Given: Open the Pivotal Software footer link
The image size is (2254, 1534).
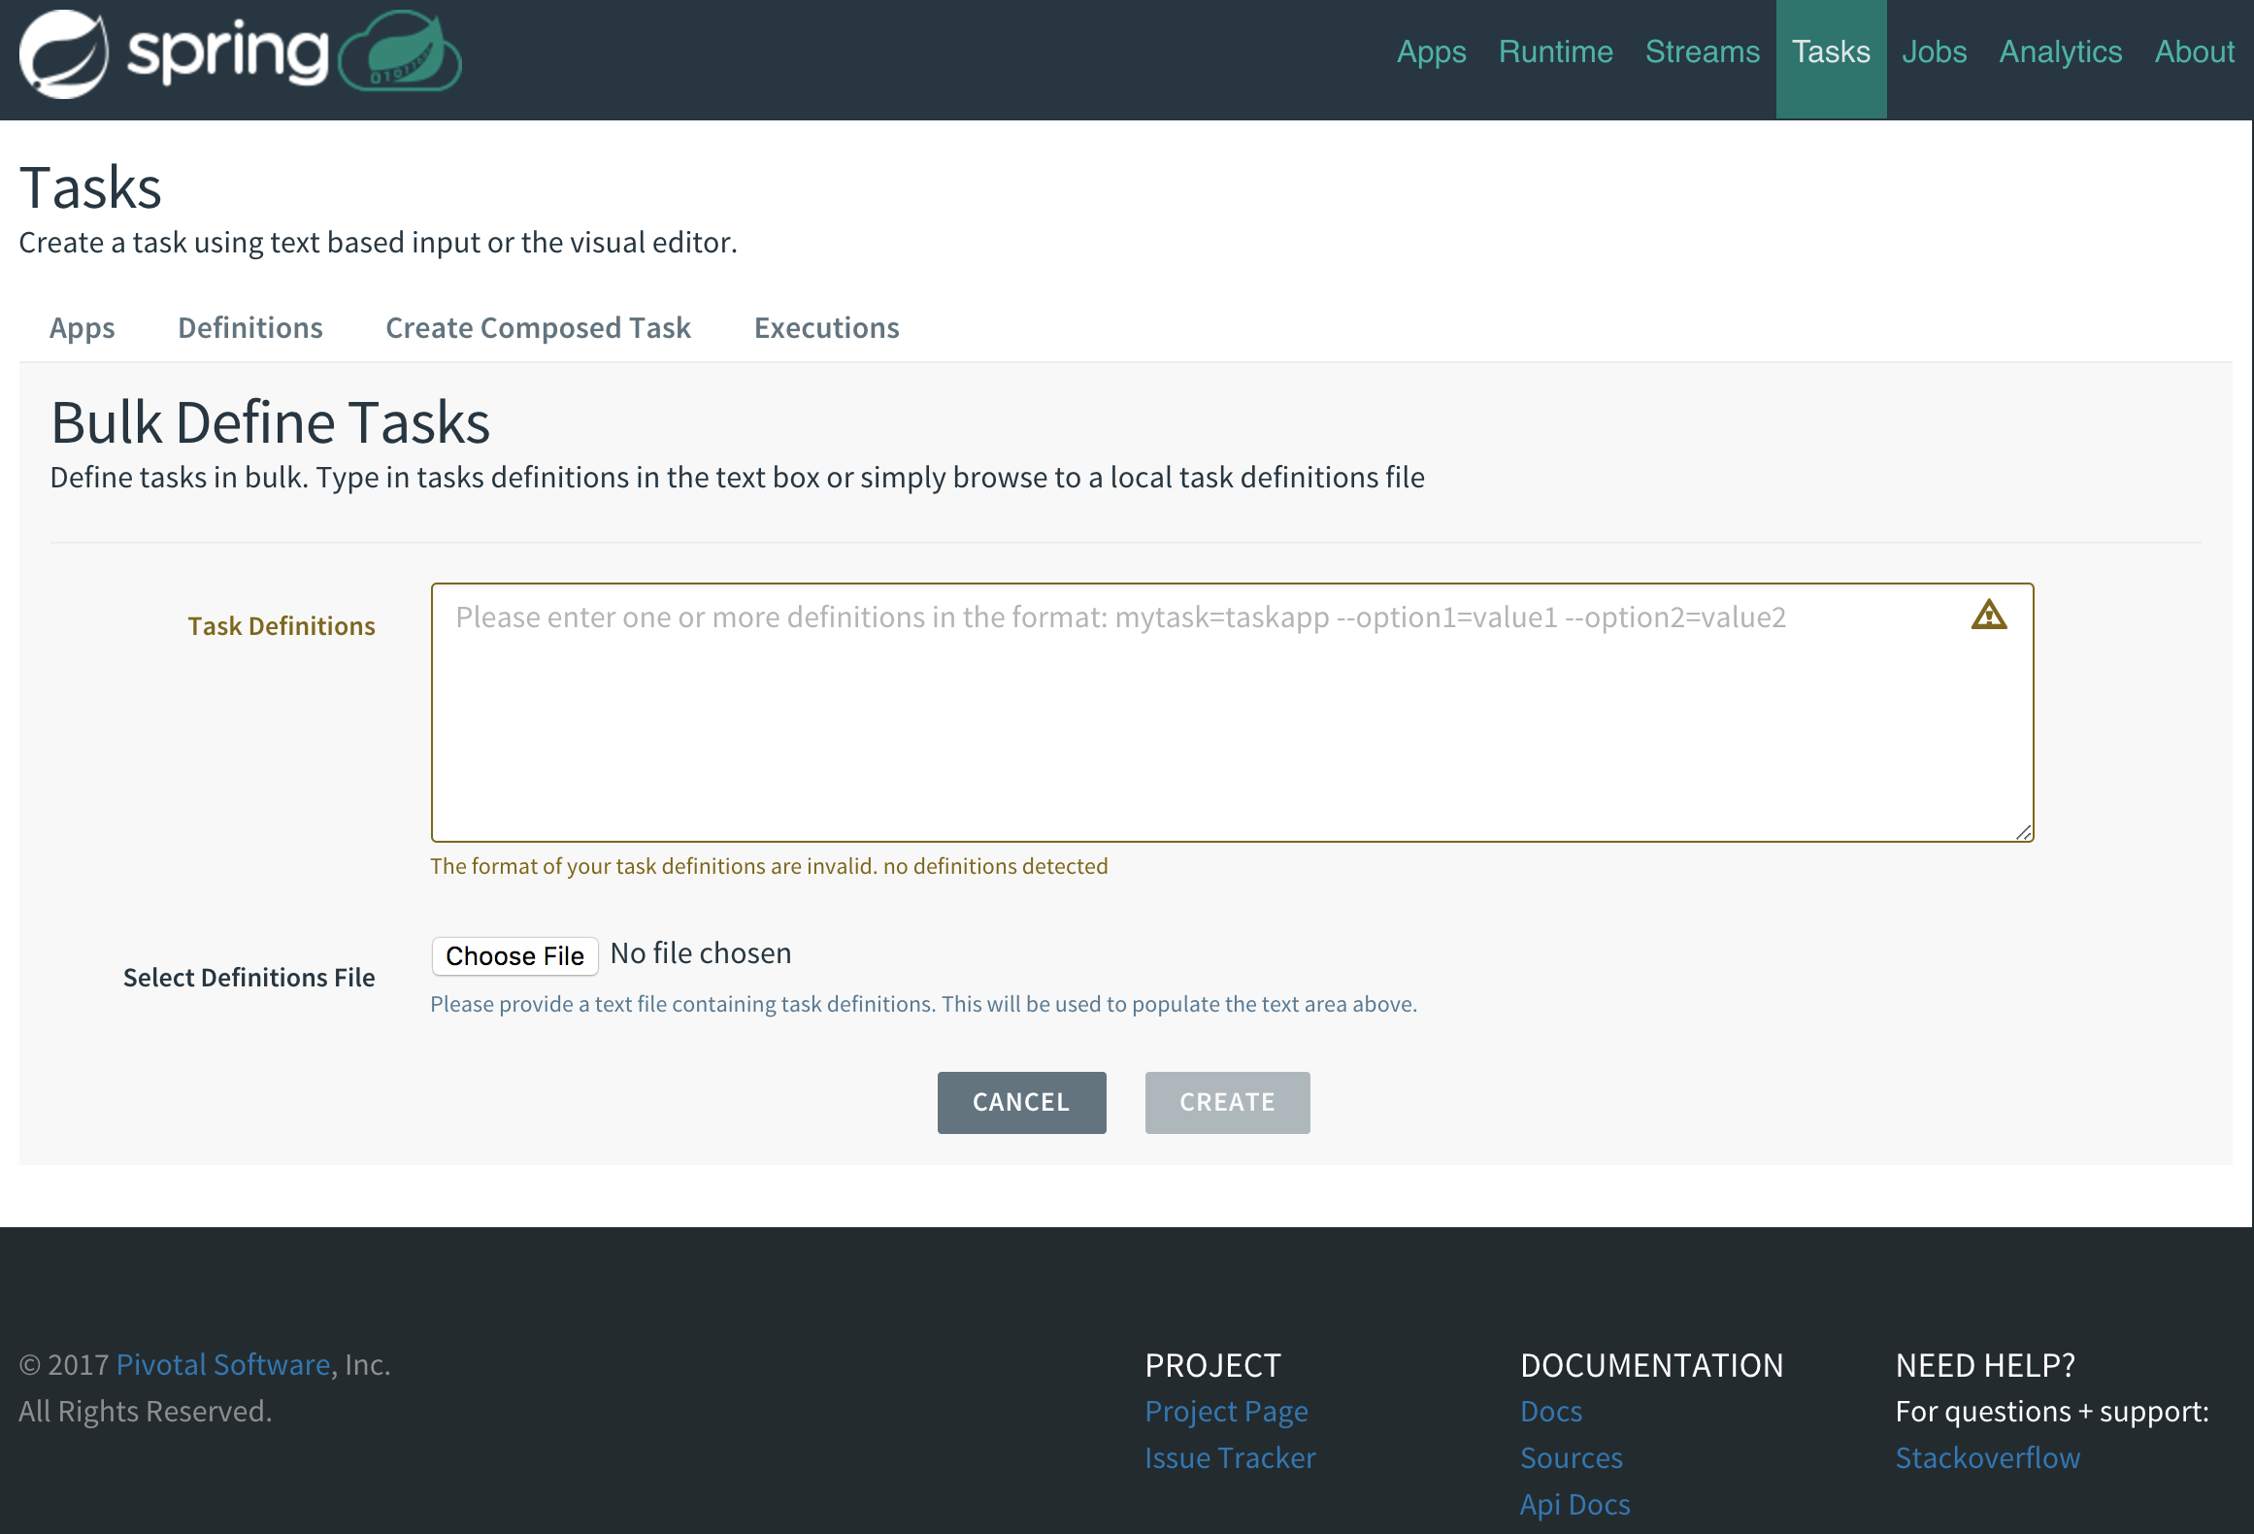Looking at the screenshot, I should click(x=222, y=1364).
